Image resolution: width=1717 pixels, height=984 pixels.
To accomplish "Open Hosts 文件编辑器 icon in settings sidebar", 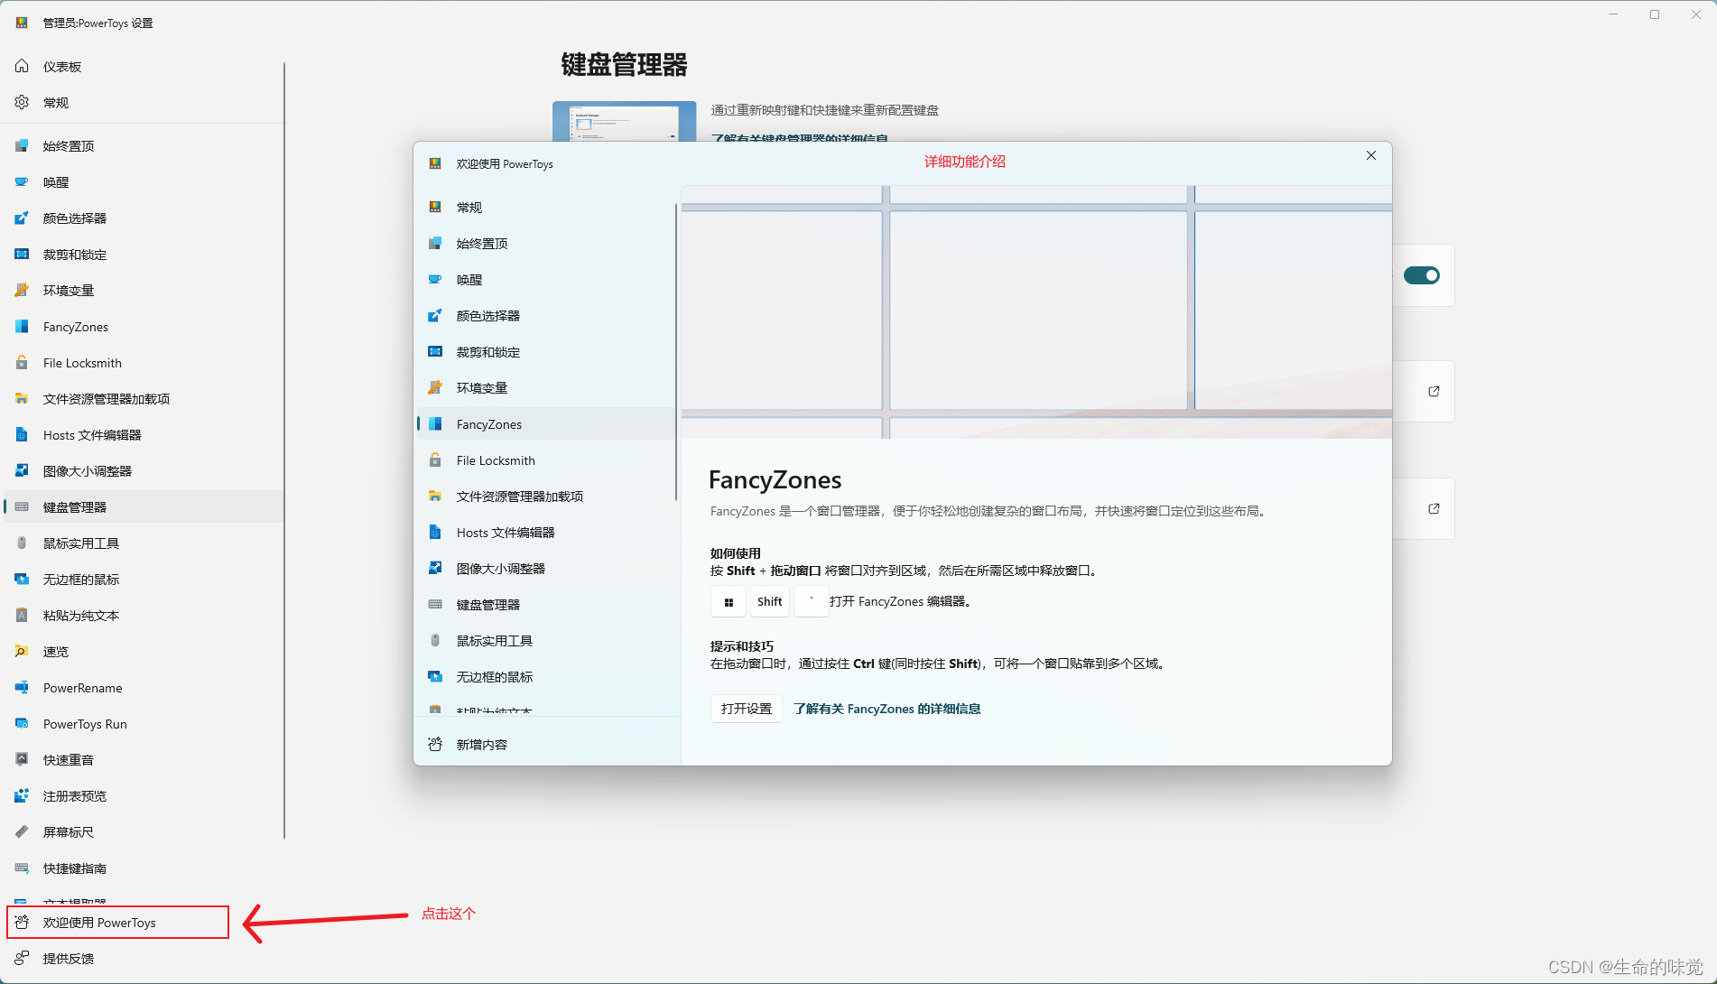I will coord(22,434).
